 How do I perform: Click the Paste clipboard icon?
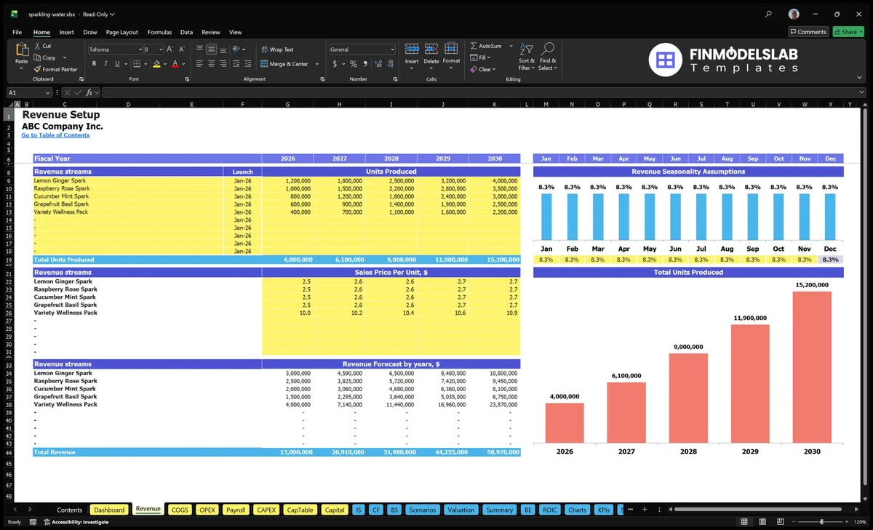pos(22,50)
